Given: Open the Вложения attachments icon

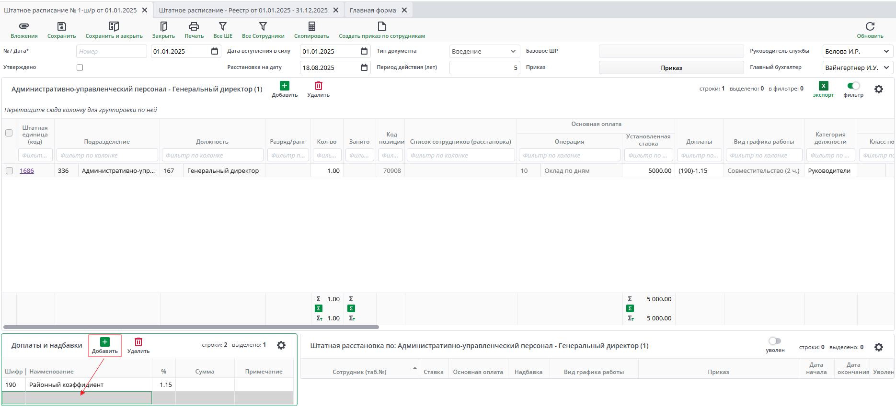Looking at the screenshot, I should click(24, 26).
